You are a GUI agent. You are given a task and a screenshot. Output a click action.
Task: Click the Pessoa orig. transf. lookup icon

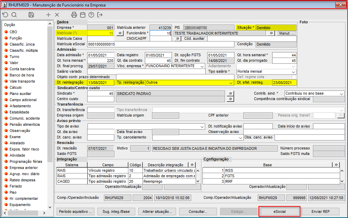(341, 115)
